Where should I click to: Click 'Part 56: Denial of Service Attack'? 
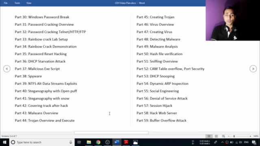162,98
